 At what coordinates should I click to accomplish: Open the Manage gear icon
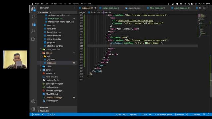click(x=33, y=109)
